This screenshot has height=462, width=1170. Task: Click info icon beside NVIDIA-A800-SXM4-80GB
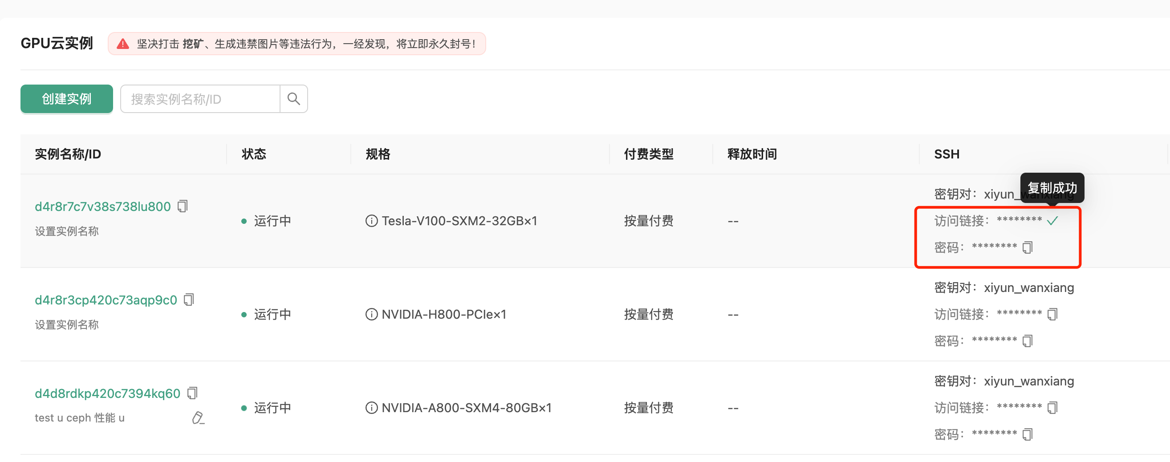click(371, 408)
